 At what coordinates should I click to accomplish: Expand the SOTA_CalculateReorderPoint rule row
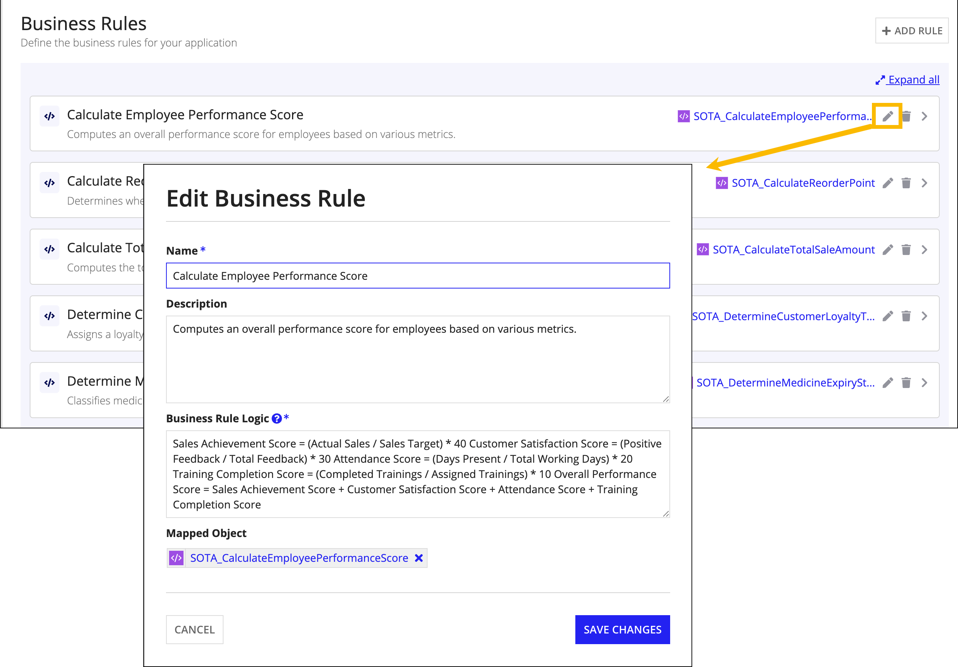[924, 183]
